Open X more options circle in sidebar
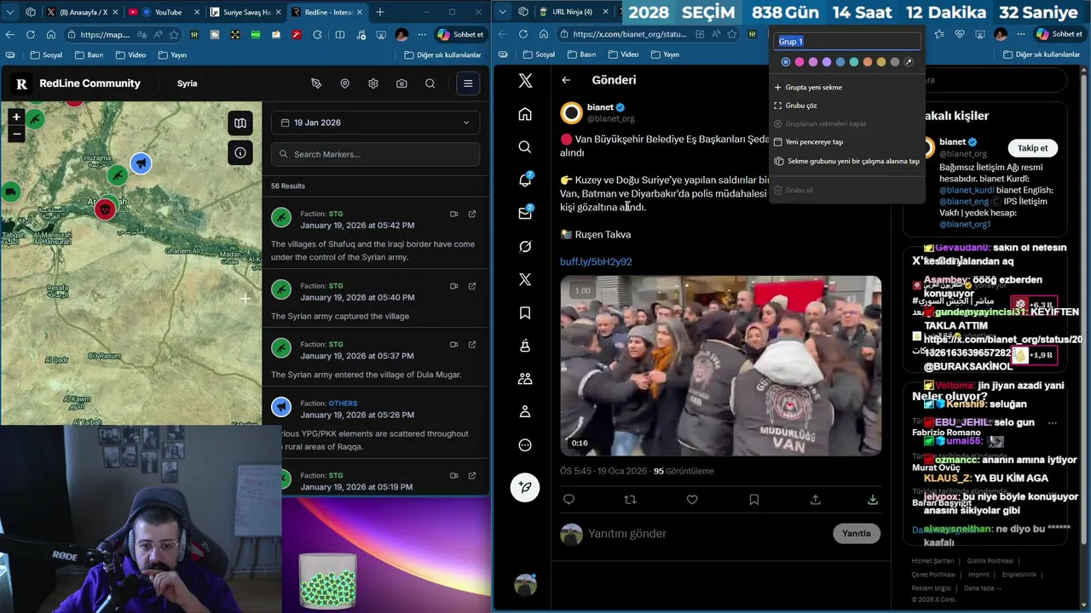 525,445
